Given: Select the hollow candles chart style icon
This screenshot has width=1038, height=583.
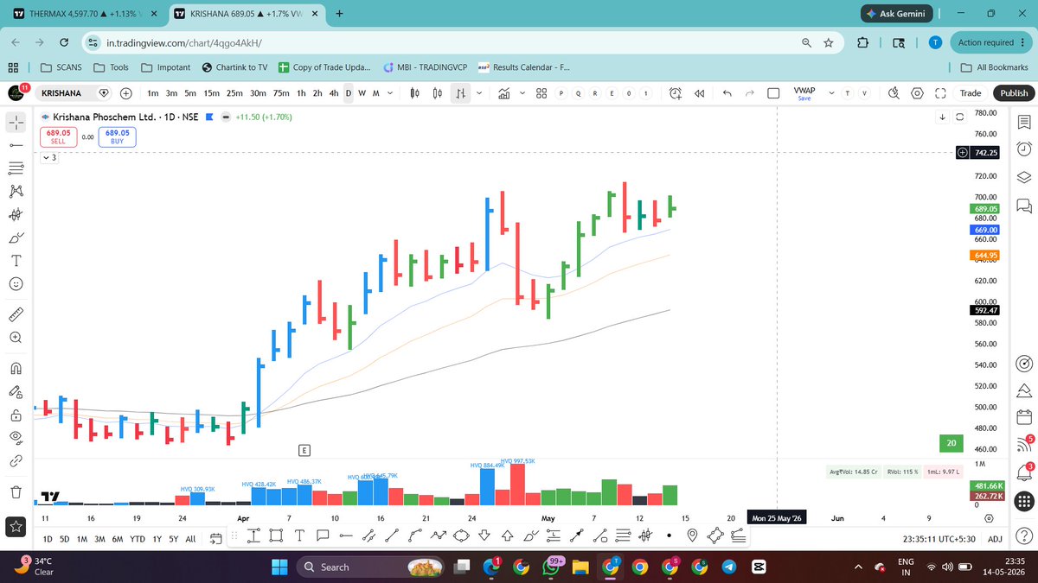Looking at the screenshot, I should tap(439, 93).
